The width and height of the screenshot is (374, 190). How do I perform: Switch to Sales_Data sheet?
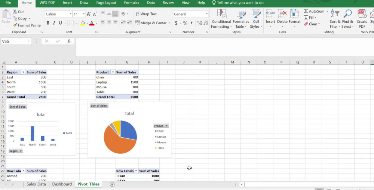click(x=36, y=184)
